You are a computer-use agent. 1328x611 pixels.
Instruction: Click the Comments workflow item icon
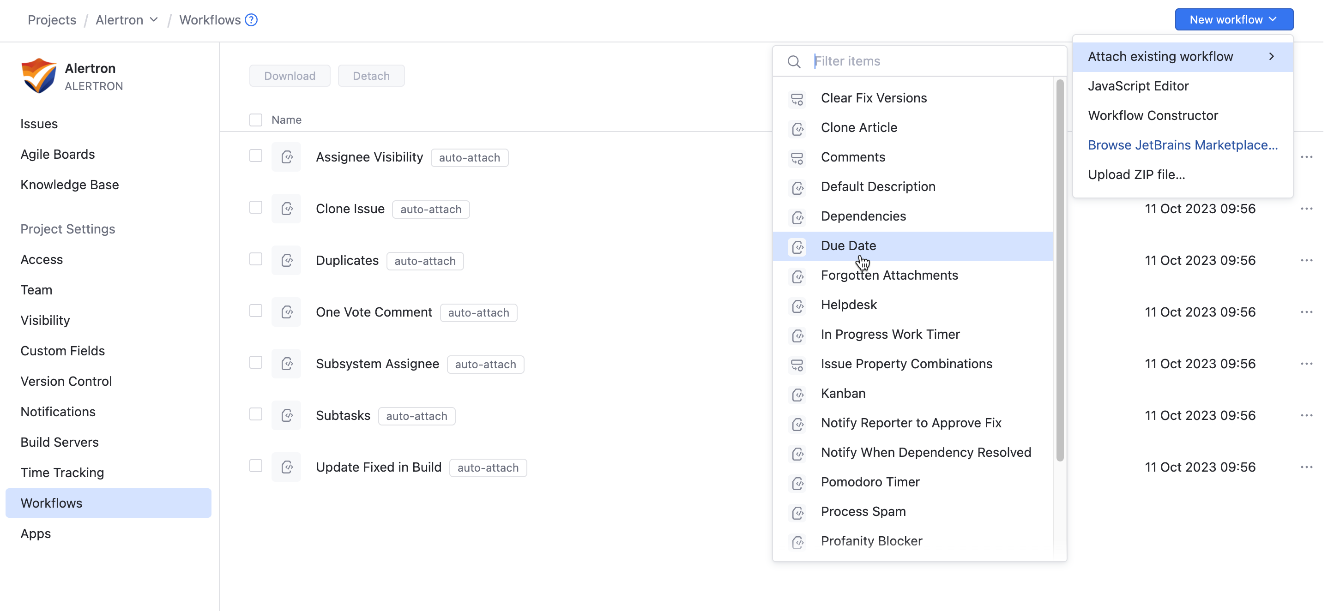point(797,159)
